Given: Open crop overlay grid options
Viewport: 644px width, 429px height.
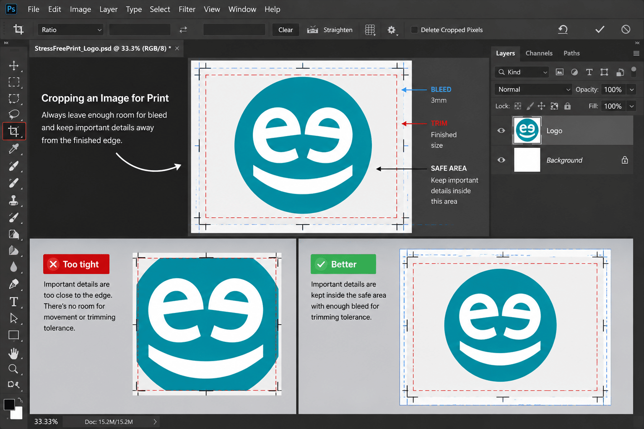Looking at the screenshot, I should (370, 30).
